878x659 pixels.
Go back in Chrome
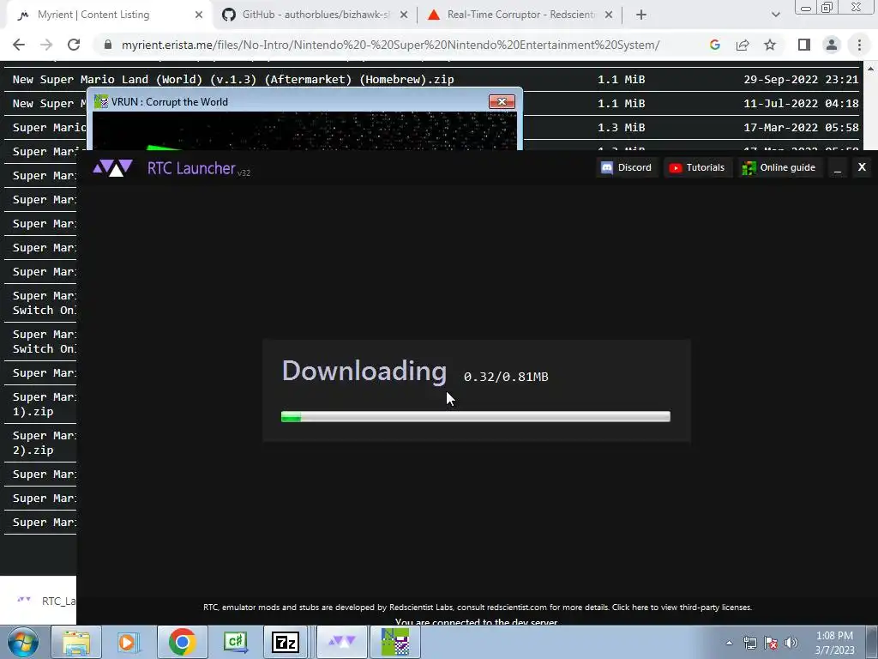pos(19,45)
